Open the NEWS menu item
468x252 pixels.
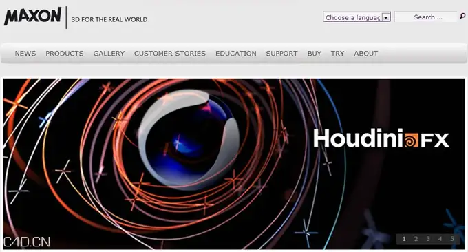[25, 54]
